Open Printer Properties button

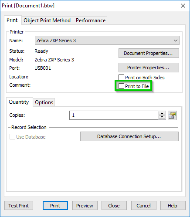149,68
